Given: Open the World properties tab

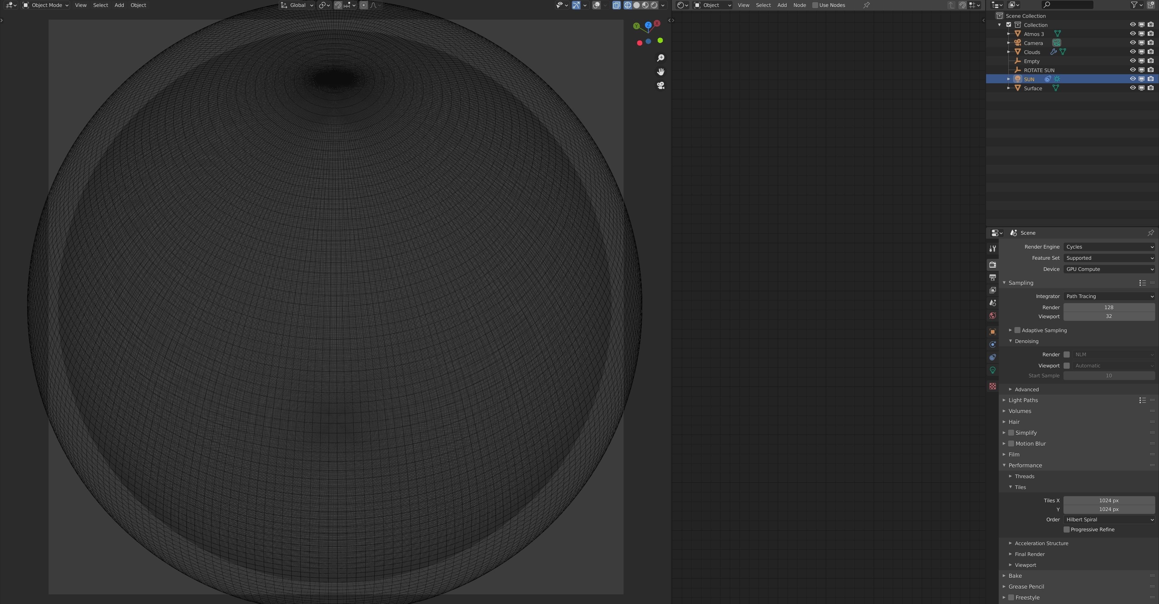Looking at the screenshot, I should click(992, 316).
